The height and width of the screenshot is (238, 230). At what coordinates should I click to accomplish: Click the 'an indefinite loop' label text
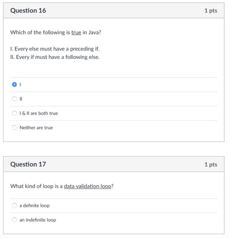pos(38,220)
